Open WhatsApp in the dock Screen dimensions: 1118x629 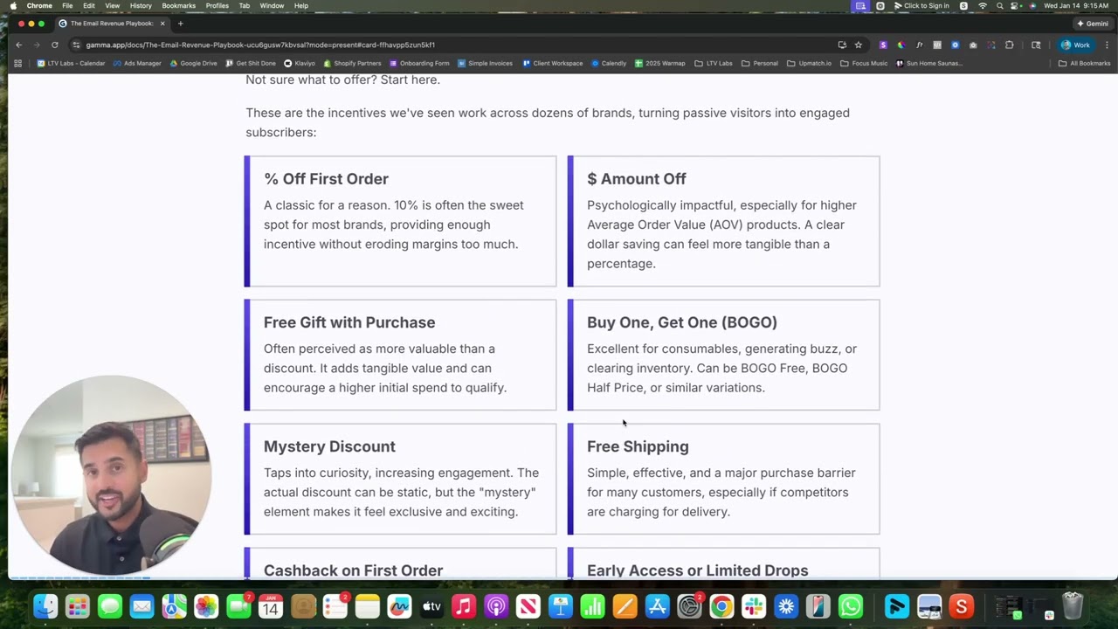click(850, 605)
